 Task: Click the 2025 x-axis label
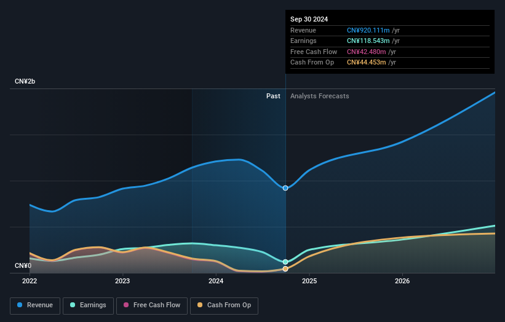coord(309,281)
